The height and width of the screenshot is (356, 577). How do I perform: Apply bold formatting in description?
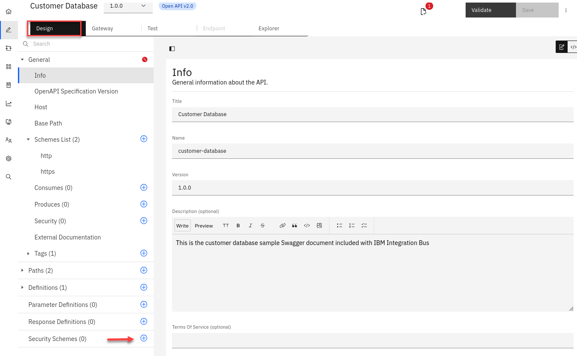[x=238, y=225]
